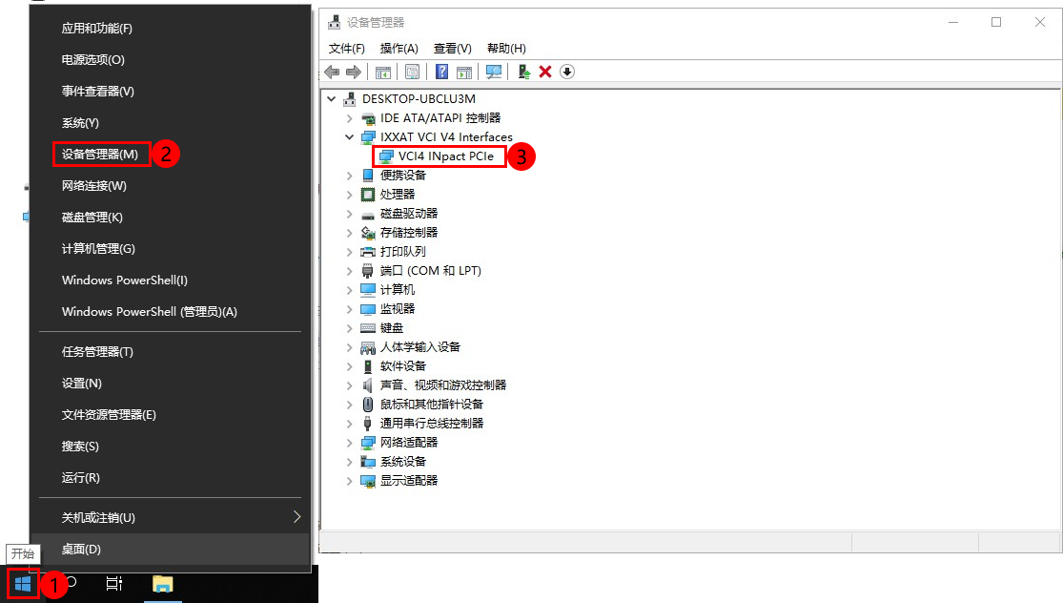Click the forward navigation arrow icon
Screen dimensions: 1063x603
click(353, 72)
